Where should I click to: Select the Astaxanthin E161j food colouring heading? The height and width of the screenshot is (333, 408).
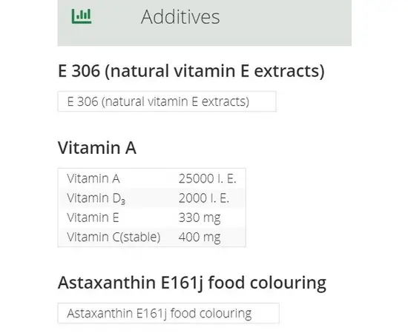192,283
